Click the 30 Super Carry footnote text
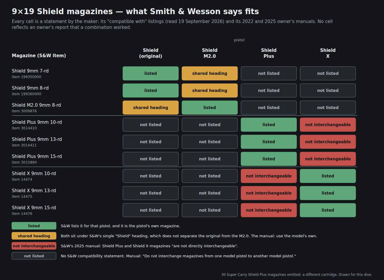Image resolution: width=384 pixels, height=280 pixels. (297, 275)
